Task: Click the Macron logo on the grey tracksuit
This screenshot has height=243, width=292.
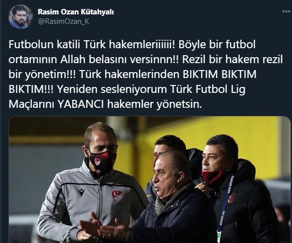Action: (x=81, y=192)
